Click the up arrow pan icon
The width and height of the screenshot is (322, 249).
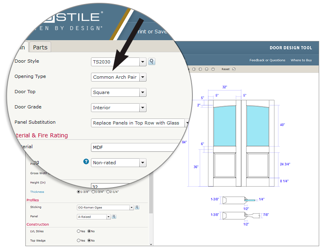pyautogui.click(x=206, y=69)
